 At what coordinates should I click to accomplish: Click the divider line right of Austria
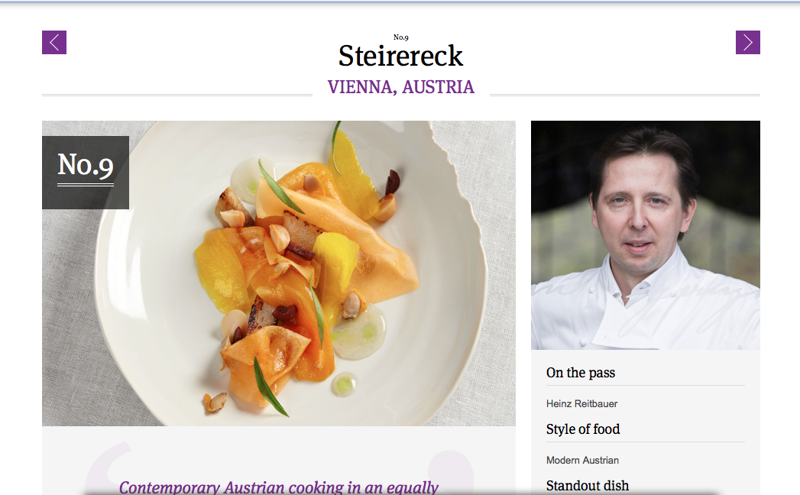coord(625,95)
